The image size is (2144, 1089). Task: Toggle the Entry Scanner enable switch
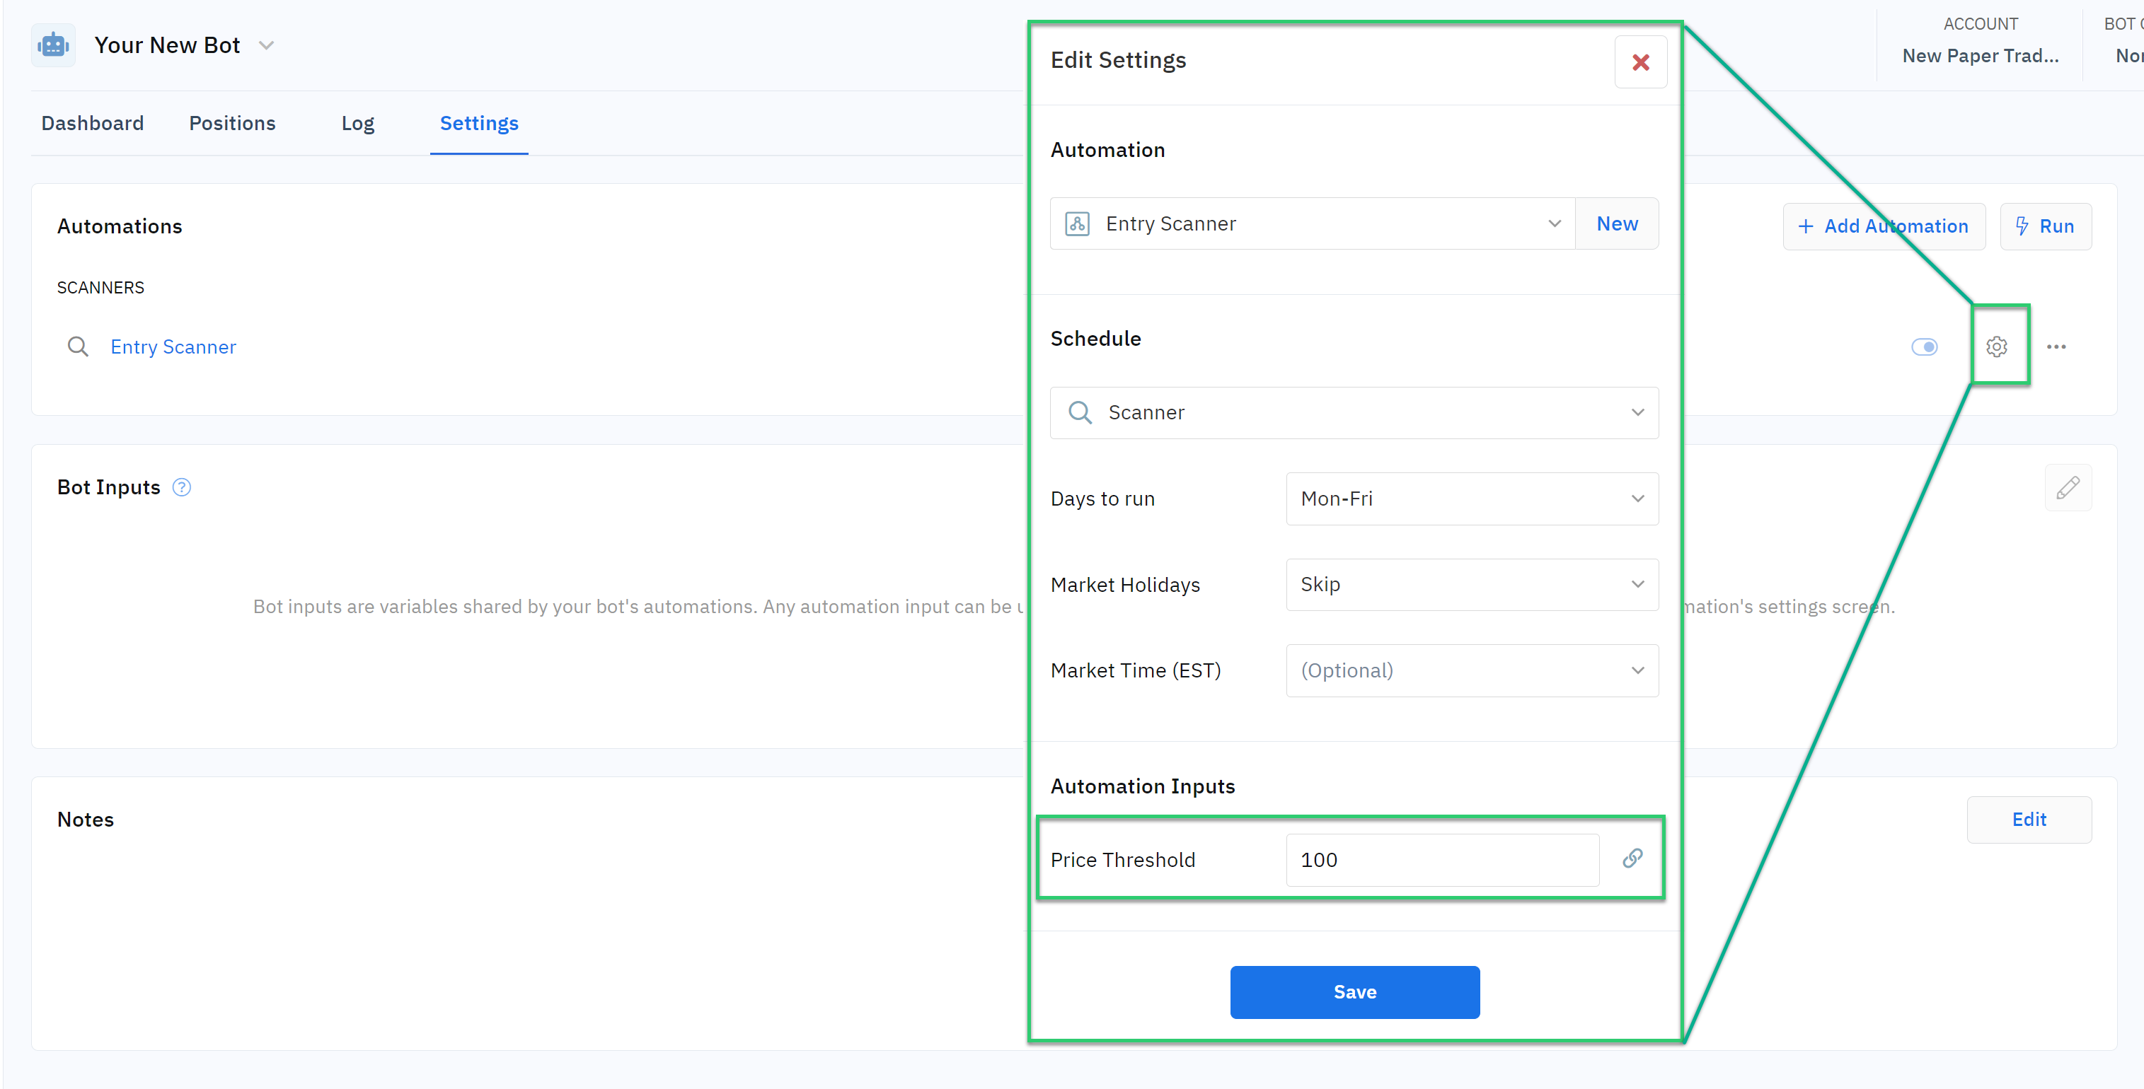pyautogui.click(x=1924, y=346)
